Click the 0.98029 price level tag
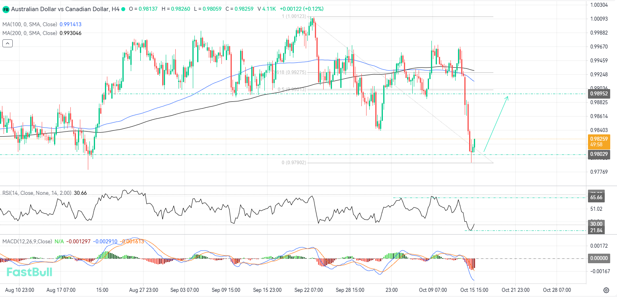The height and width of the screenshot is (297, 617). (x=599, y=154)
